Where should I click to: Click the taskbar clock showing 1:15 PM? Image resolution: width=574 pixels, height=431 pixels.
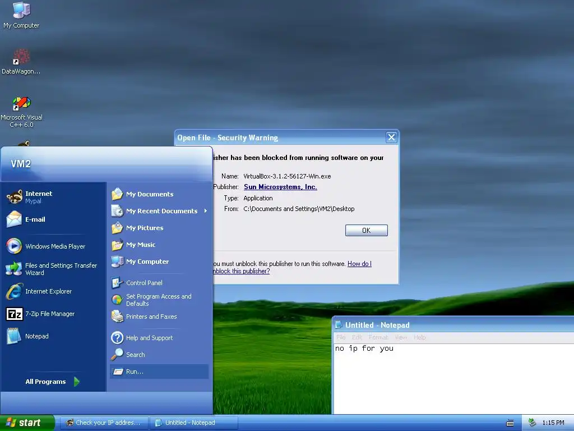click(553, 423)
